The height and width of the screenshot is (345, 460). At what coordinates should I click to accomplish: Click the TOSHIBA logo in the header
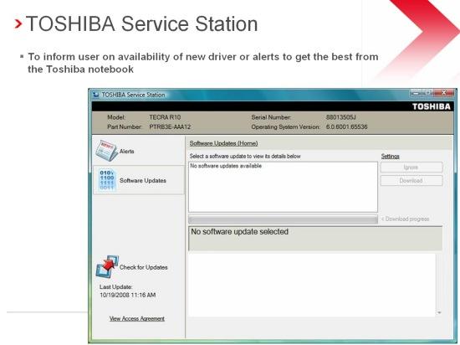click(x=432, y=106)
